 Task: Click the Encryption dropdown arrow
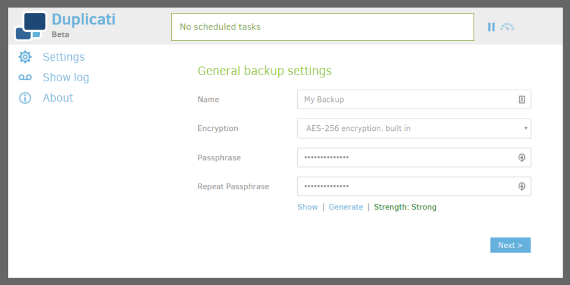525,129
